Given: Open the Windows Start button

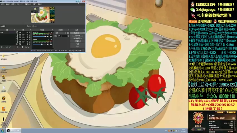Looking at the screenshot, I should (3, 131).
